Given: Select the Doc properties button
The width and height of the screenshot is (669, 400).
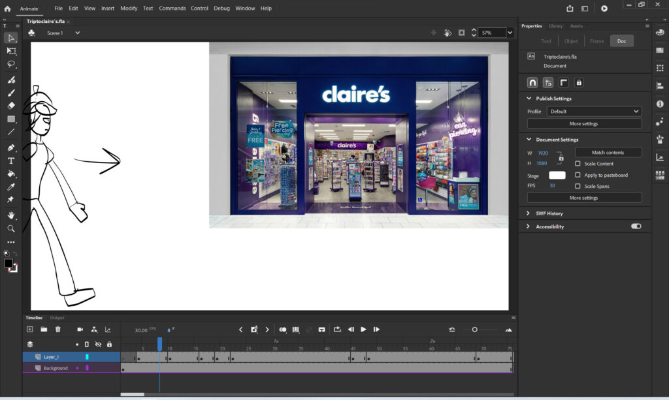Looking at the screenshot, I should 622,41.
